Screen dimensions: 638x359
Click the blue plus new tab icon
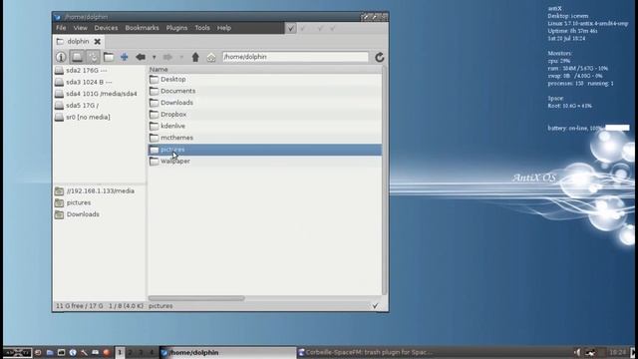pyautogui.click(x=124, y=57)
